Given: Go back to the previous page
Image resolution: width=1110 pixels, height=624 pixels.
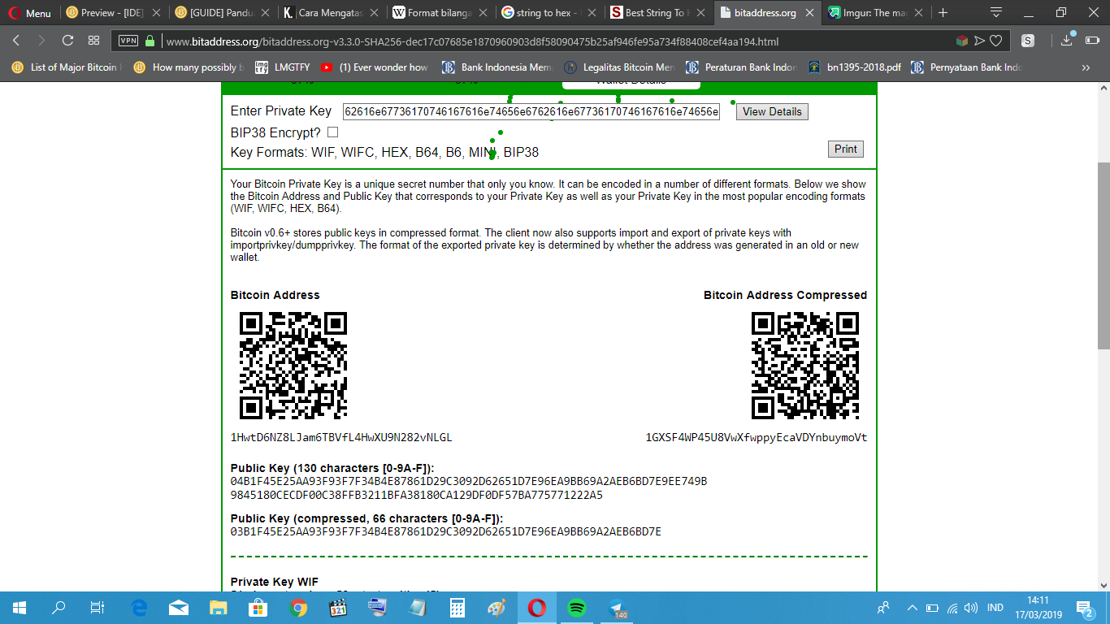Looking at the screenshot, I should pos(16,41).
